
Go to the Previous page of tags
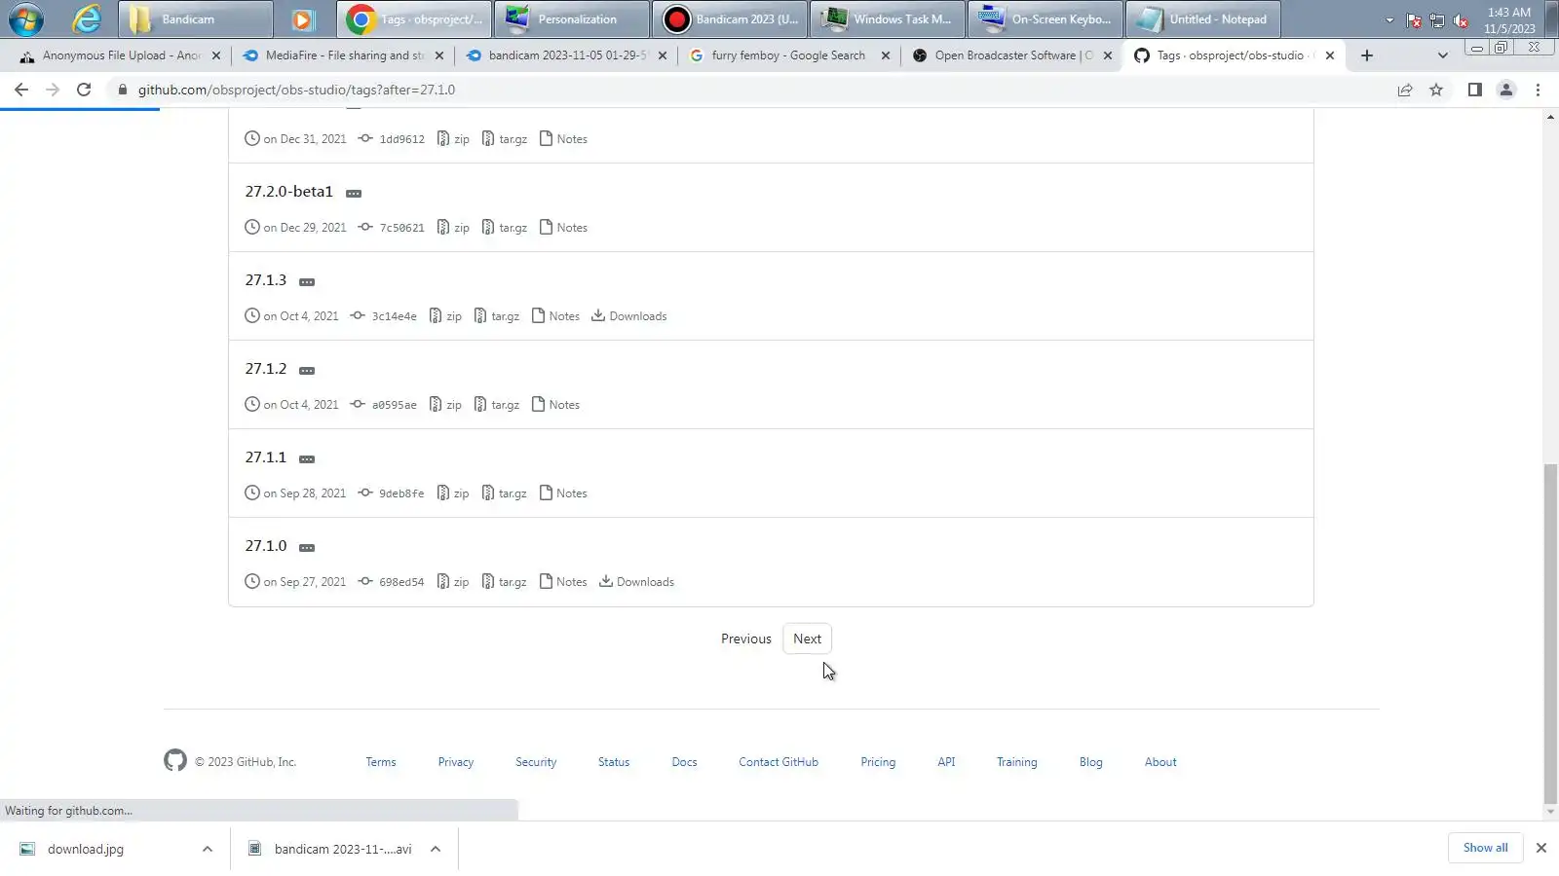tap(746, 639)
